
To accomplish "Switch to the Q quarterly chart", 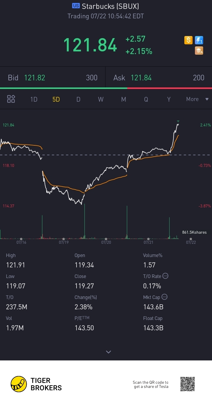I will pyautogui.click(x=146, y=99).
